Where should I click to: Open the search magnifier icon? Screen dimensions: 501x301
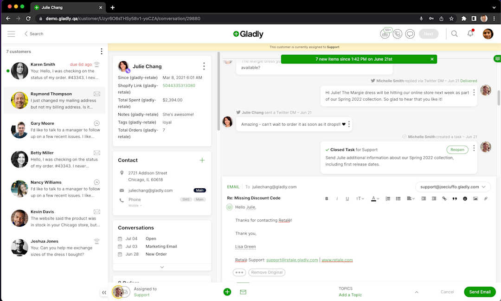pyautogui.click(x=454, y=33)
